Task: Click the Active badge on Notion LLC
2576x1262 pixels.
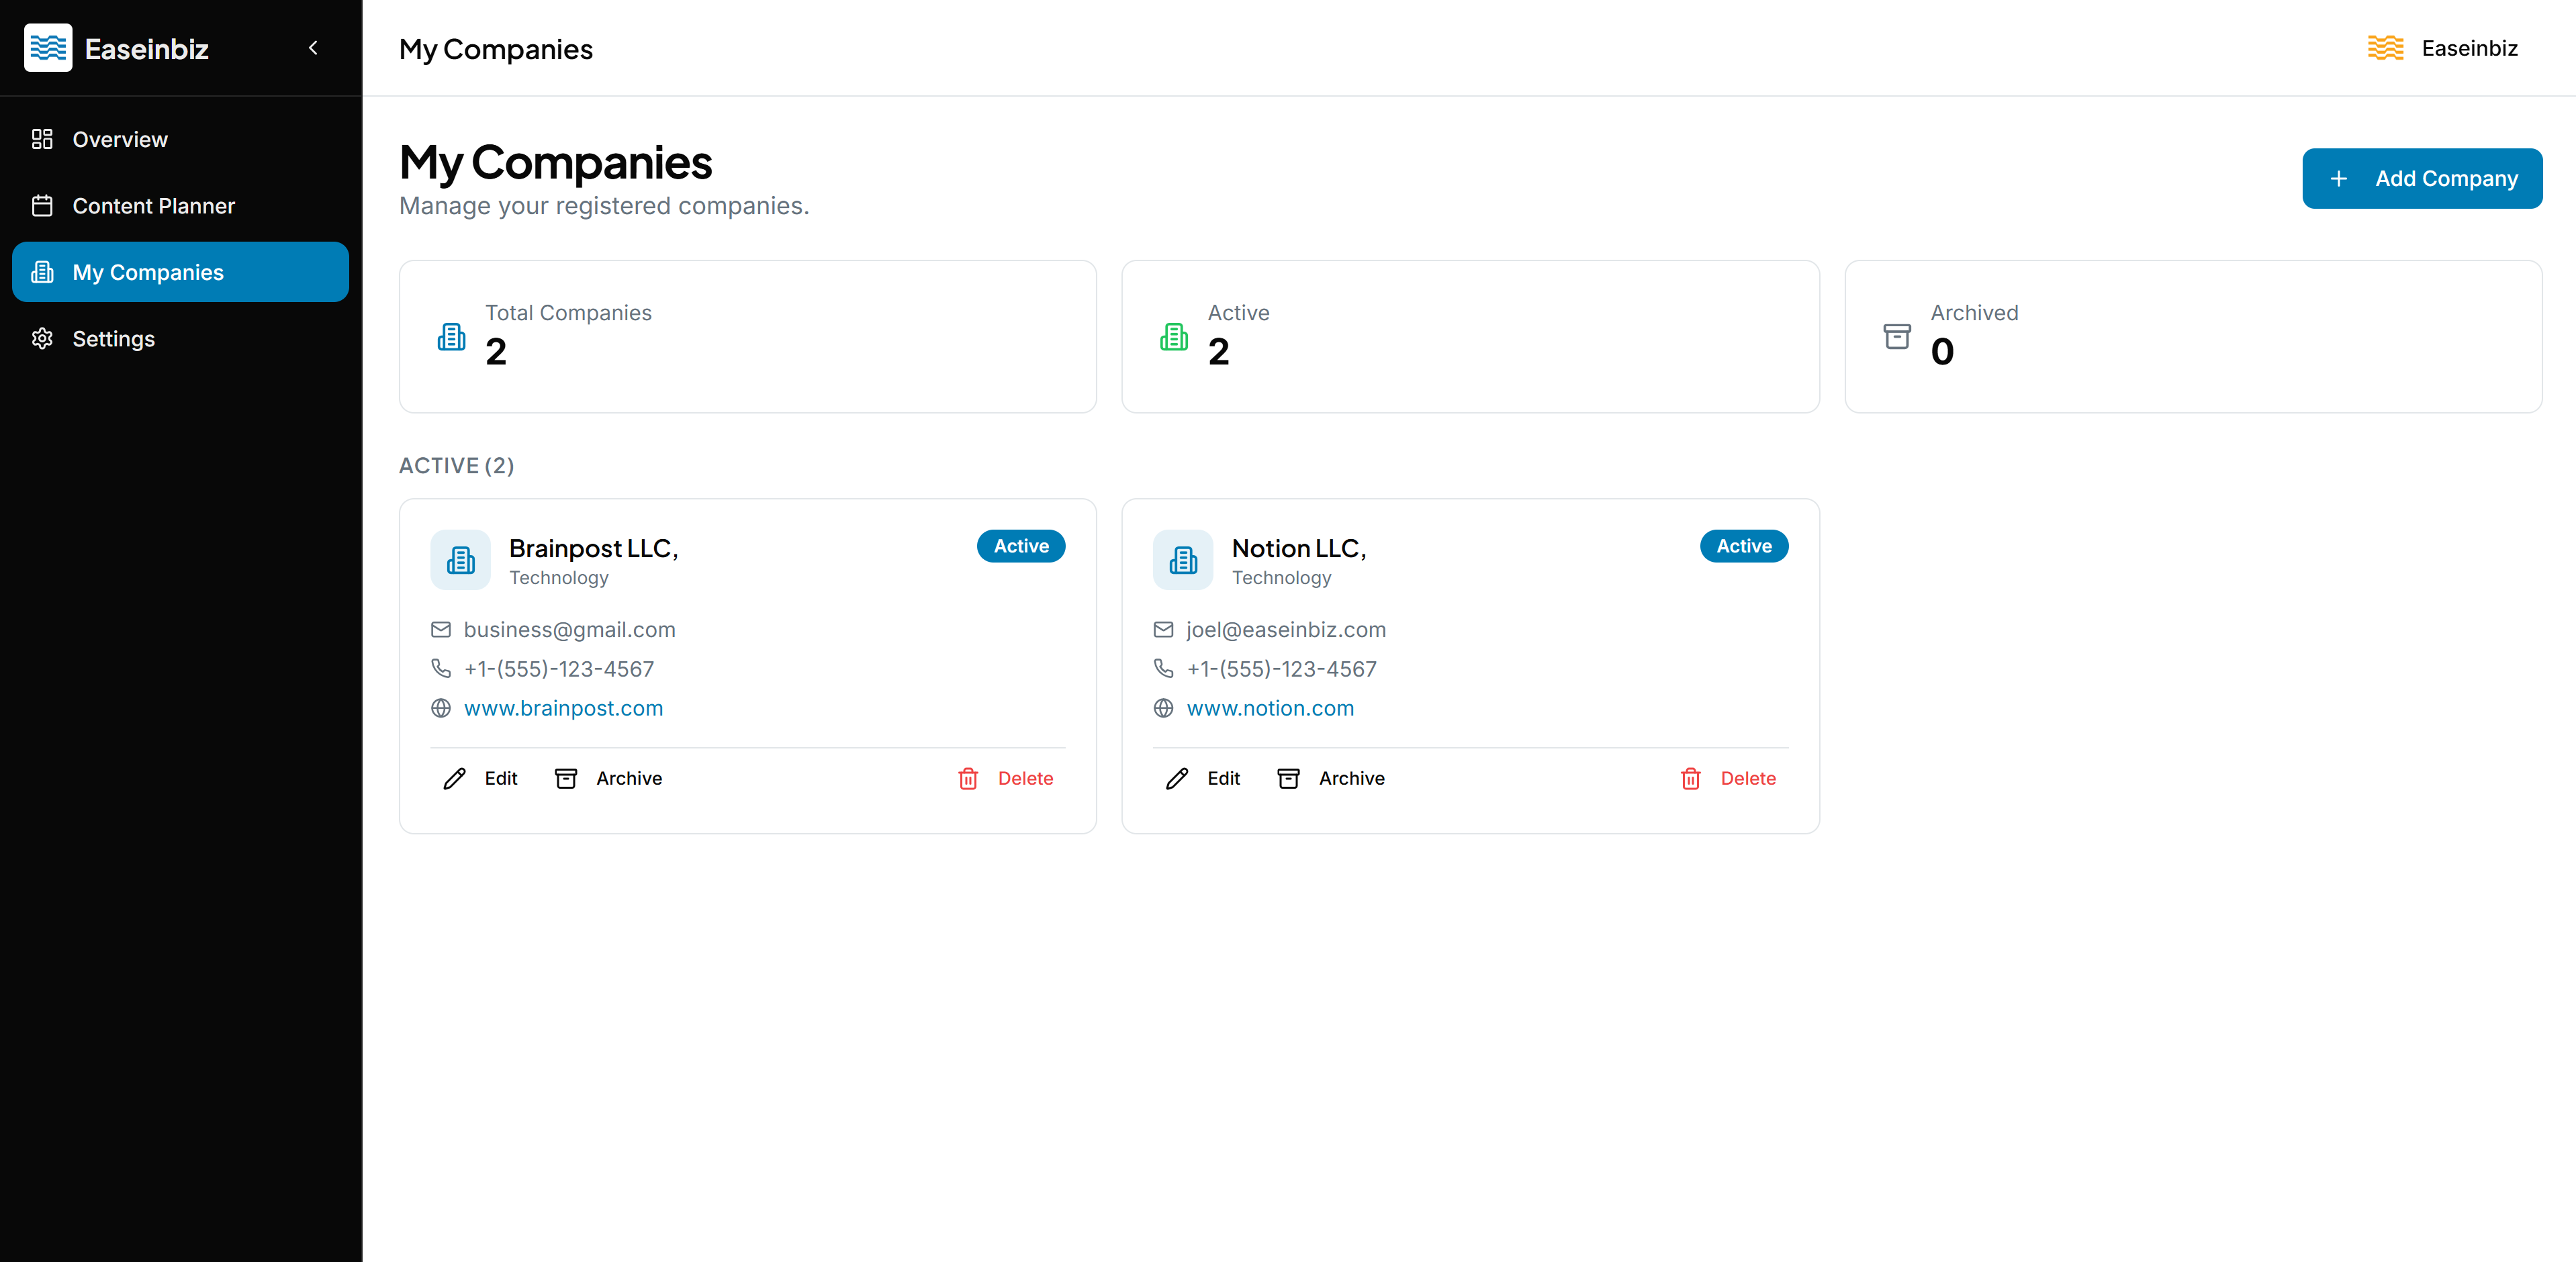Action: pyautogui.click(x=1743, y=546)
